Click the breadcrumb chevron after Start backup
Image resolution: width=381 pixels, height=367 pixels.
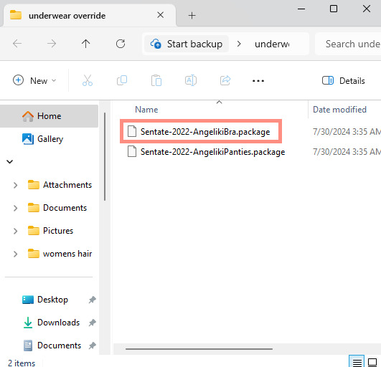pyautogui.click(x=239, y=44)
